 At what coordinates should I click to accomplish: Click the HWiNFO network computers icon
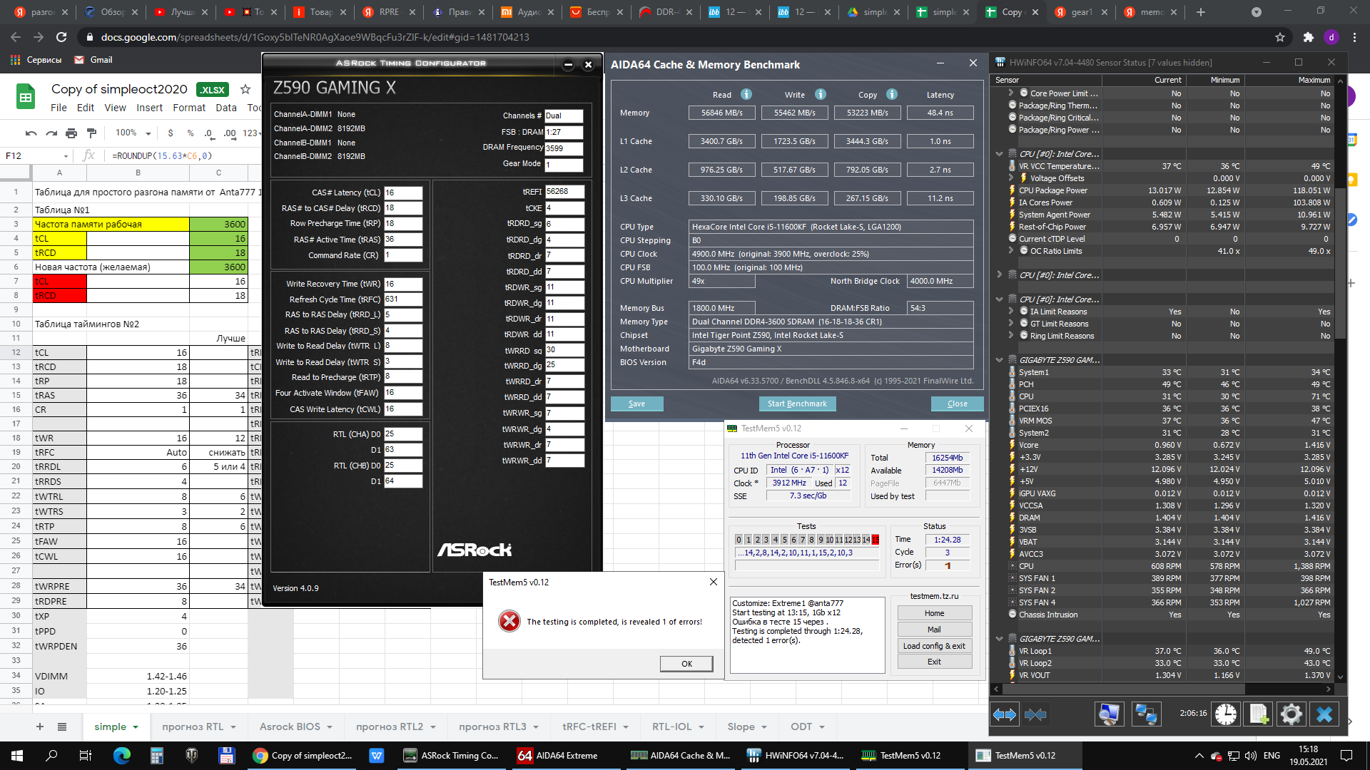1146,714
